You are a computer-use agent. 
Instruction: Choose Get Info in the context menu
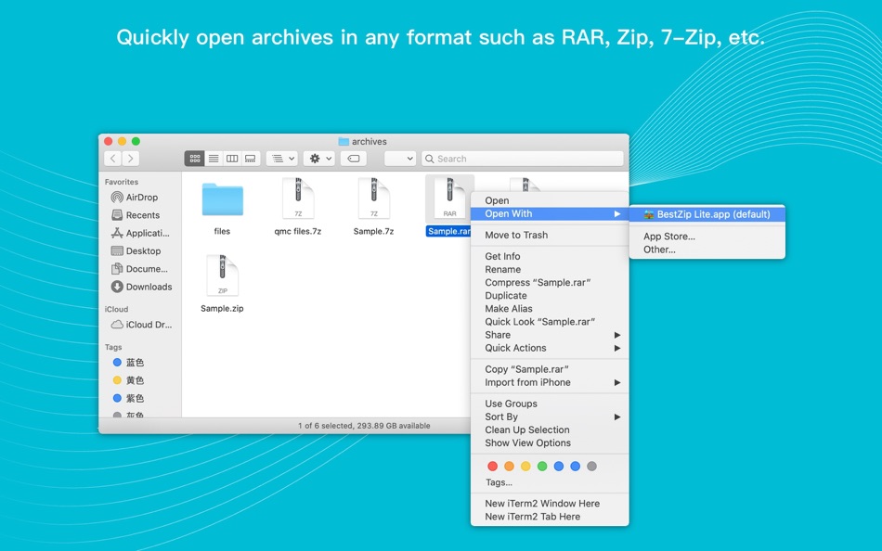click(550, 256)
